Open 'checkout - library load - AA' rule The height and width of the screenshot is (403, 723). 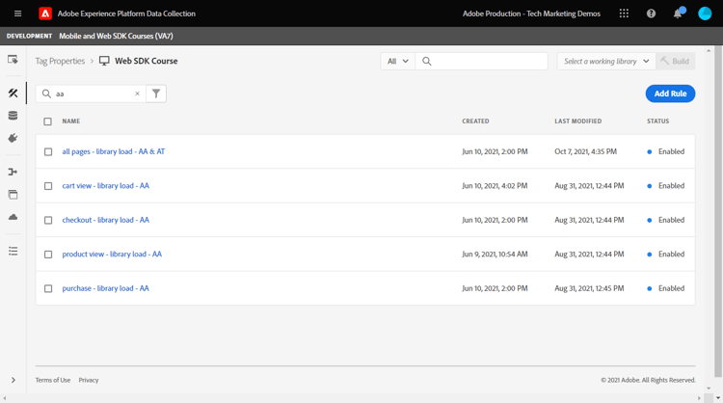point(106,220)
